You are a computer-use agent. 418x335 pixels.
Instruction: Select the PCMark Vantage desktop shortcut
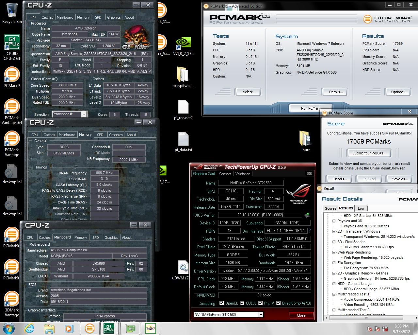12,144
